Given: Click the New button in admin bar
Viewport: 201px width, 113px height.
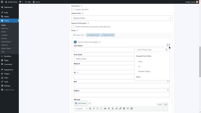Looking at the screenshot, I should [28, 2].
